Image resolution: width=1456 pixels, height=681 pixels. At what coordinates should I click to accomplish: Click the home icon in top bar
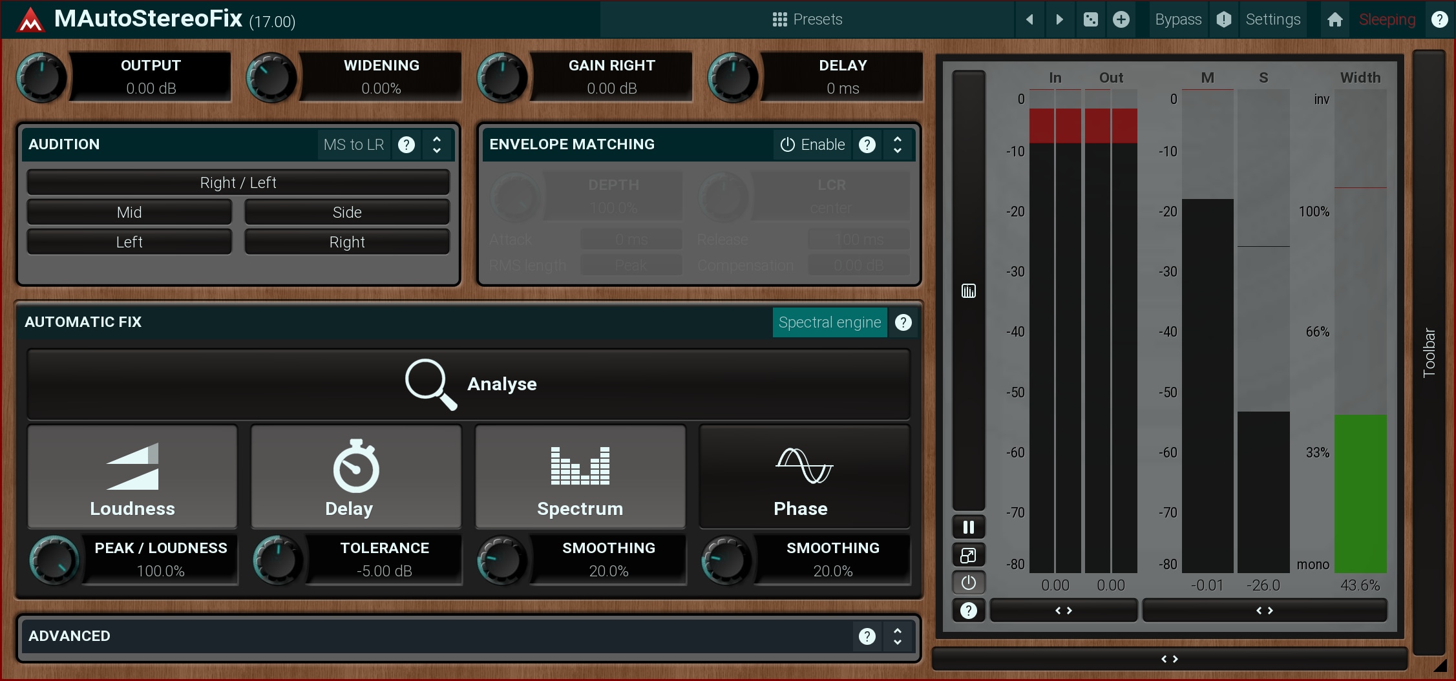tap(1335, 19)
